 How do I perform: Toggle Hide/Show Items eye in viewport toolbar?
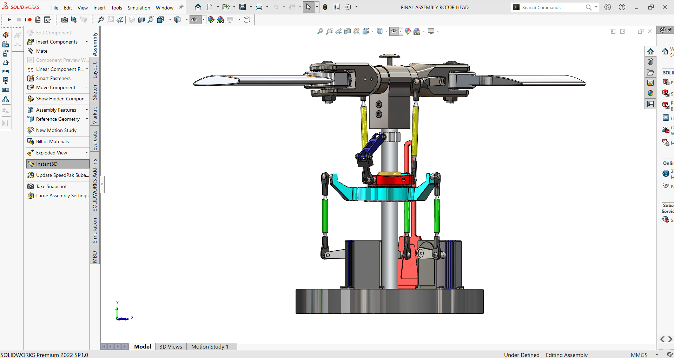click(394, 31)
